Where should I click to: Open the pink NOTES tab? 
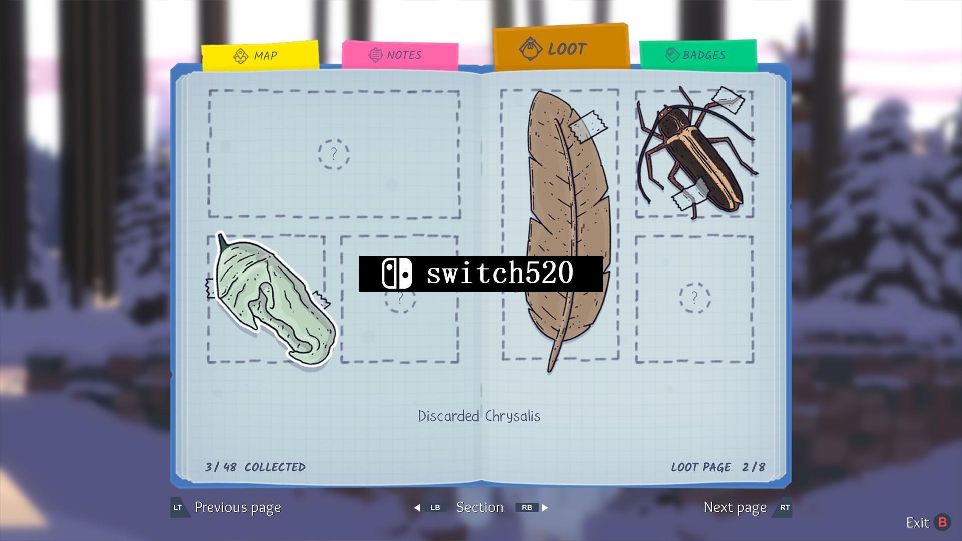click(x=400, y=54)
